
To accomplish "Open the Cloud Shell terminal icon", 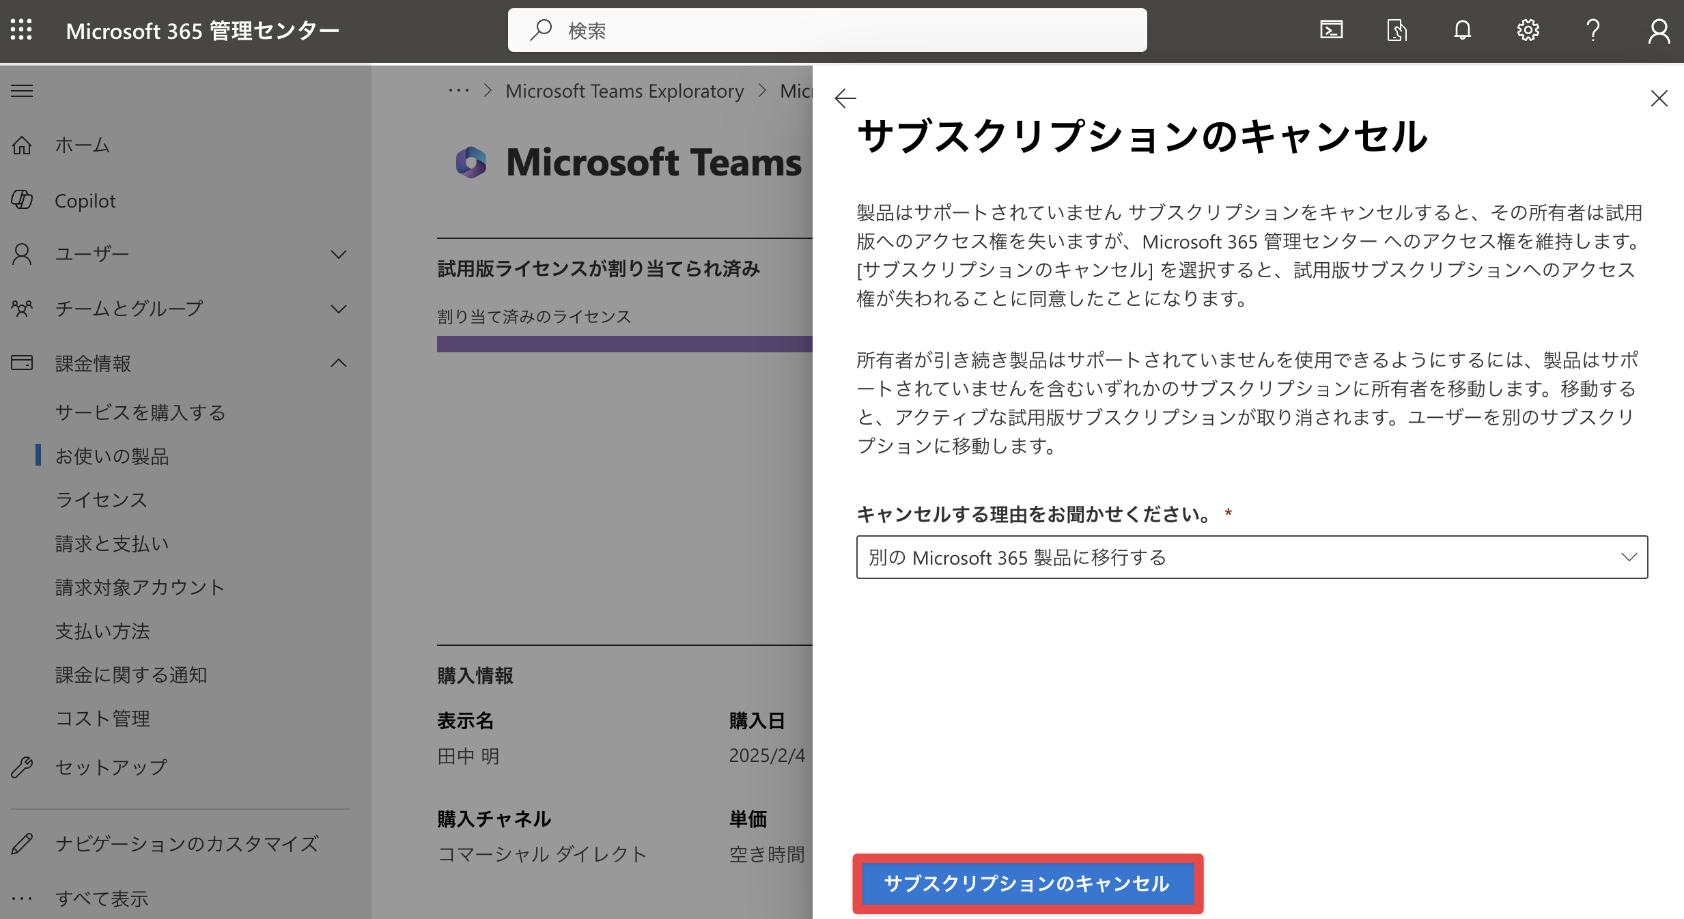I will click(x=1331, y=30).
